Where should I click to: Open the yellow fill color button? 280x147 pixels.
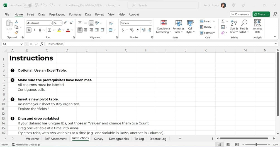pyautogui.click(x=59, y=30)
